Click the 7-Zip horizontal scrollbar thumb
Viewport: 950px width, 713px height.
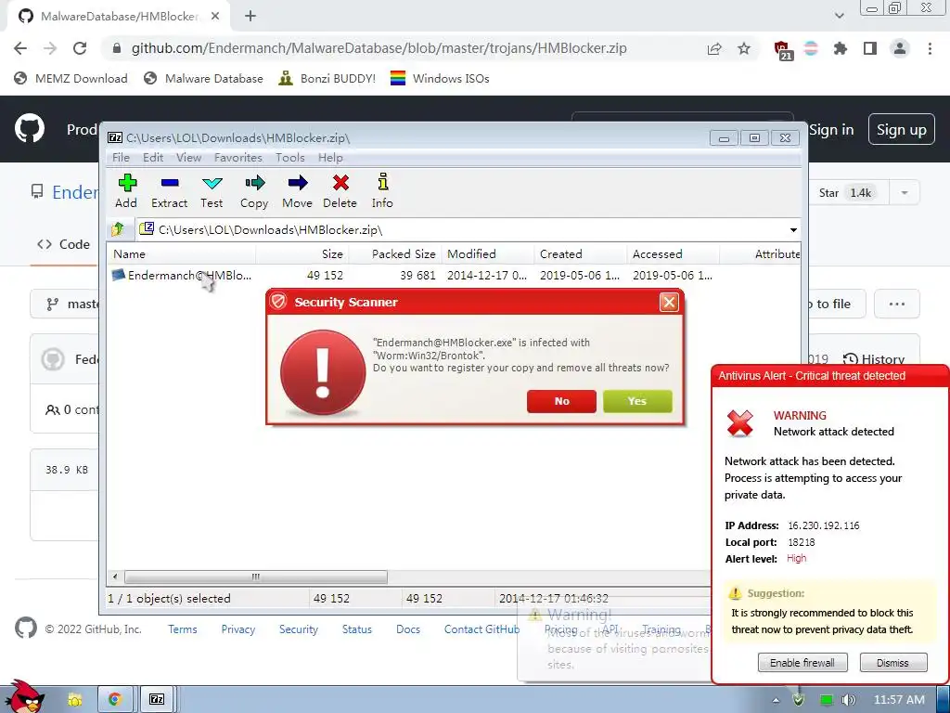coord(256,577)
